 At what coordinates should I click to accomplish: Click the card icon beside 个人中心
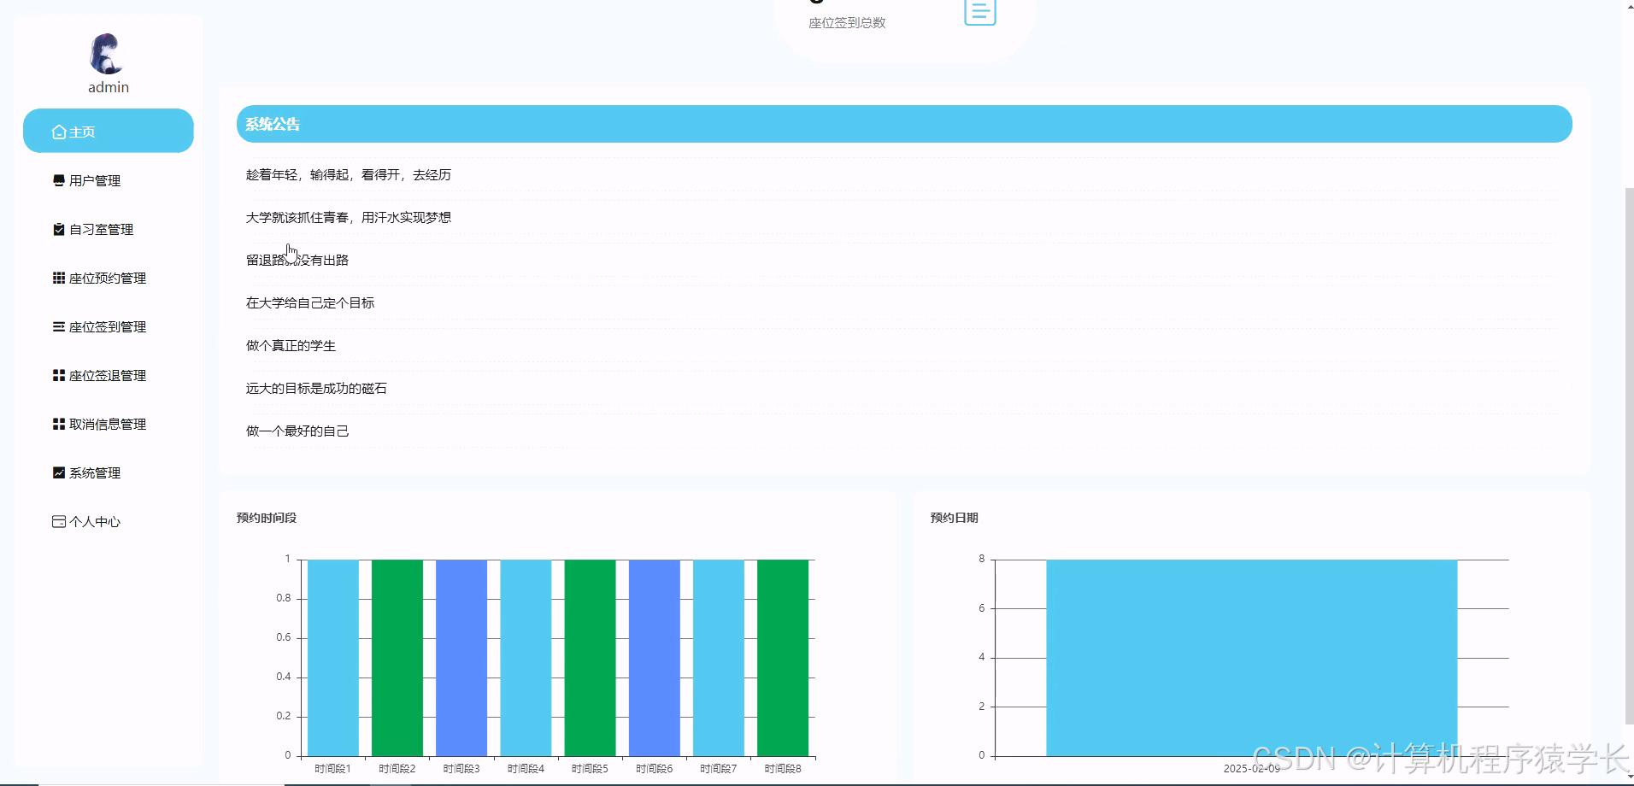59,521
